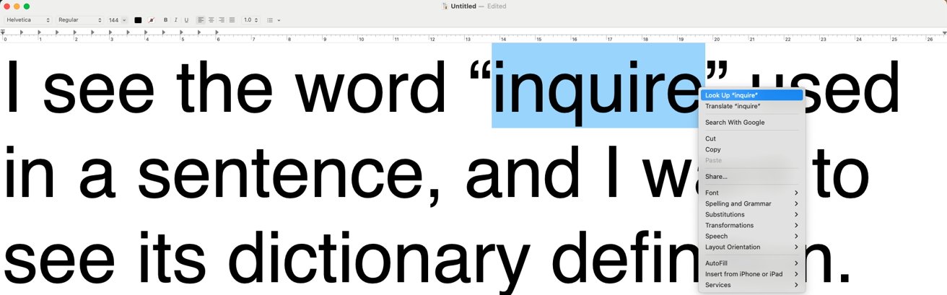Toggle bold formatting button
947x295 pixels.
click(x=165, y=20)
